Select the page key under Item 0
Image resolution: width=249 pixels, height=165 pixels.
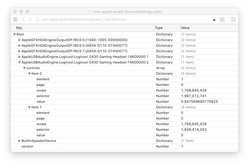[x=40, y=85]
